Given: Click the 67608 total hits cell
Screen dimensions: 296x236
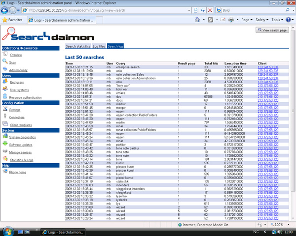Looking at the screenshot, I should pos(208,96).
